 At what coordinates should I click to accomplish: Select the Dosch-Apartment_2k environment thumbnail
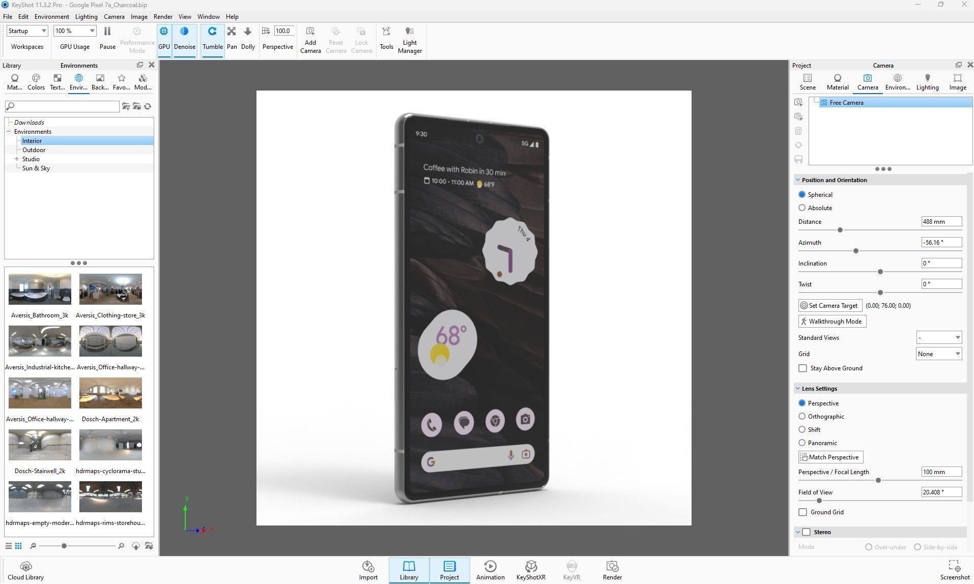(110, 393)
